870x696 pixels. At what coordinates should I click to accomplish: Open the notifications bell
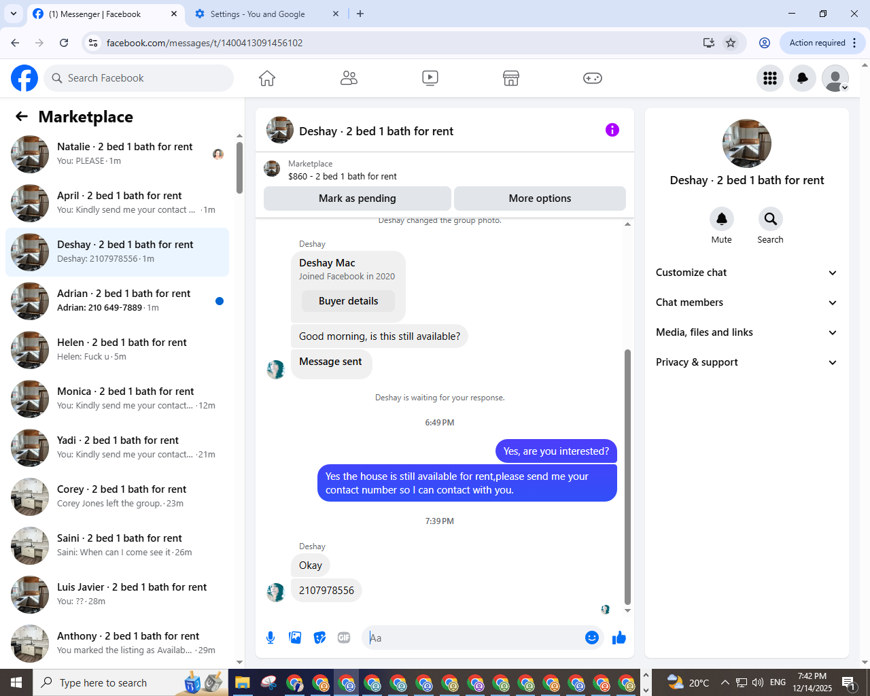tap(803, 78)
